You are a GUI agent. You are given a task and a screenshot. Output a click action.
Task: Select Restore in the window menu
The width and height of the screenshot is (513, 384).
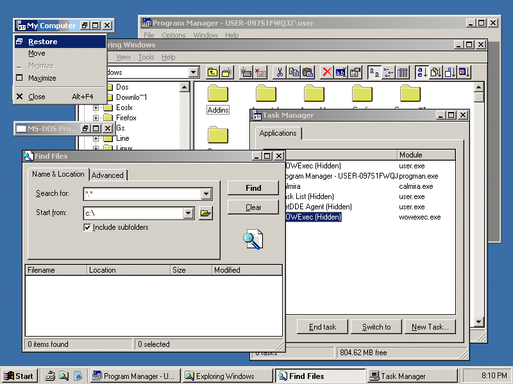pyautogui.click(x=42, y=42)
